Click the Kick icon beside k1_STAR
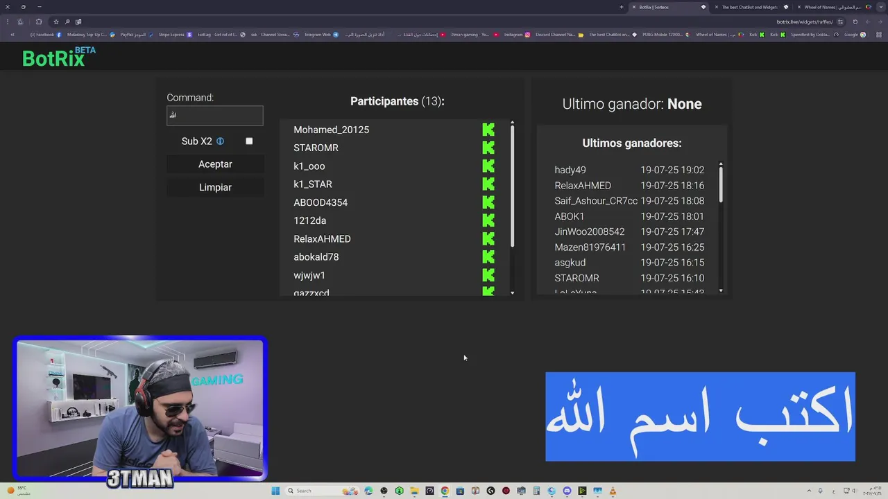Image resolution: width=888 pixels, height=499 pixels. pos(488,184)
